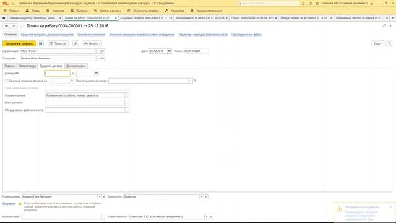The image size is (396, 223).
Task: Open 'Параметры перевода страхового стажа' link
Action: [203, 35]
